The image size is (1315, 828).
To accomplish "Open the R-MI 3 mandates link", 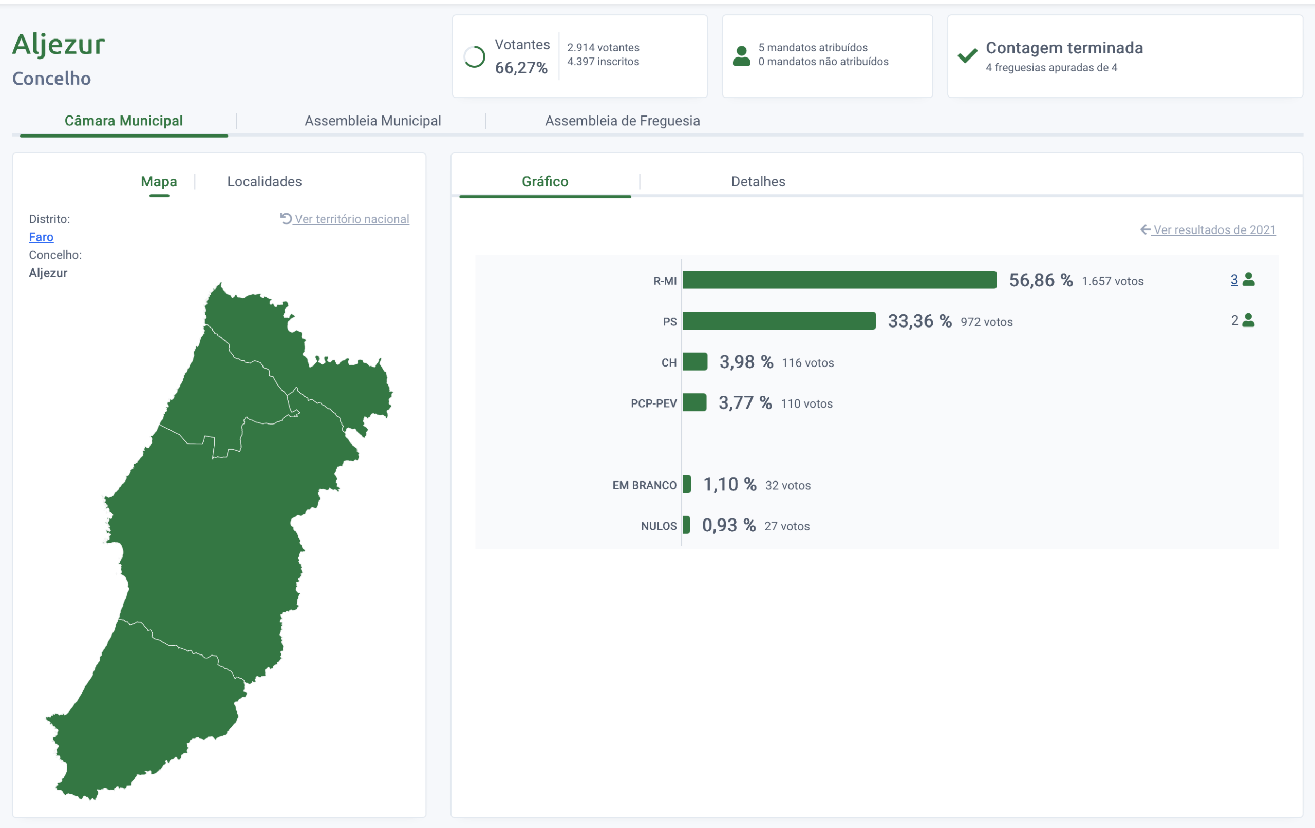I will click(x=1234, y=280).
